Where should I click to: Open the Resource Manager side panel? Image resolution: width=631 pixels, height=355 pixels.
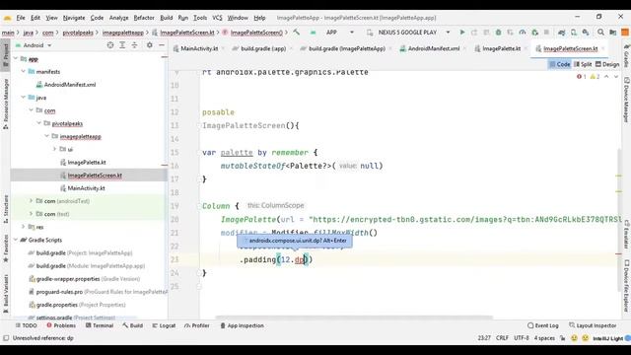point(6,104)
